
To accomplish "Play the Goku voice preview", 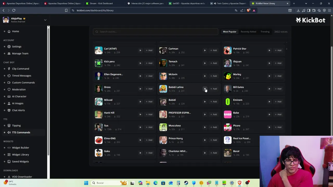I will [140, 153].
